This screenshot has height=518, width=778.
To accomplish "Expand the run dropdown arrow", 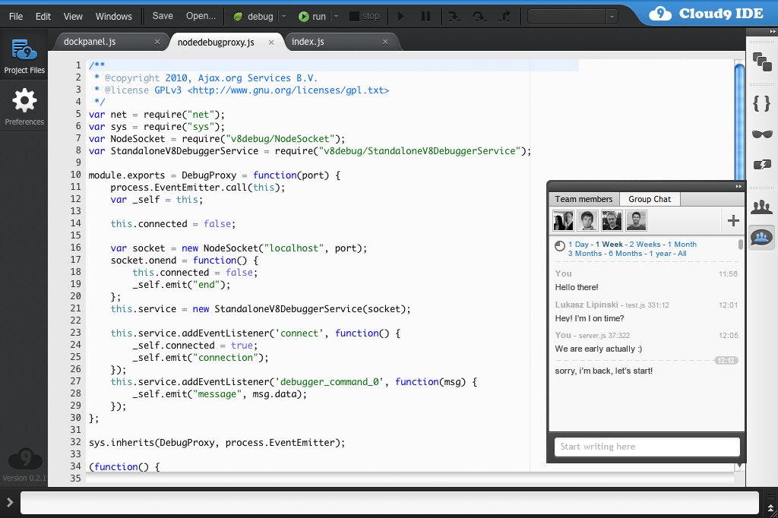I will [336, 16].
